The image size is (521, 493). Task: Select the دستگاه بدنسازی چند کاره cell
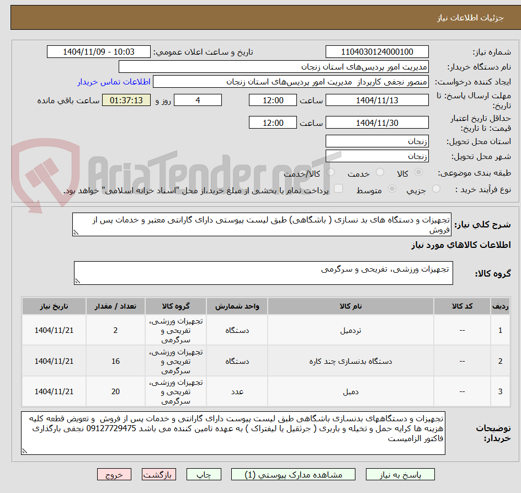[x=350, y=361]
